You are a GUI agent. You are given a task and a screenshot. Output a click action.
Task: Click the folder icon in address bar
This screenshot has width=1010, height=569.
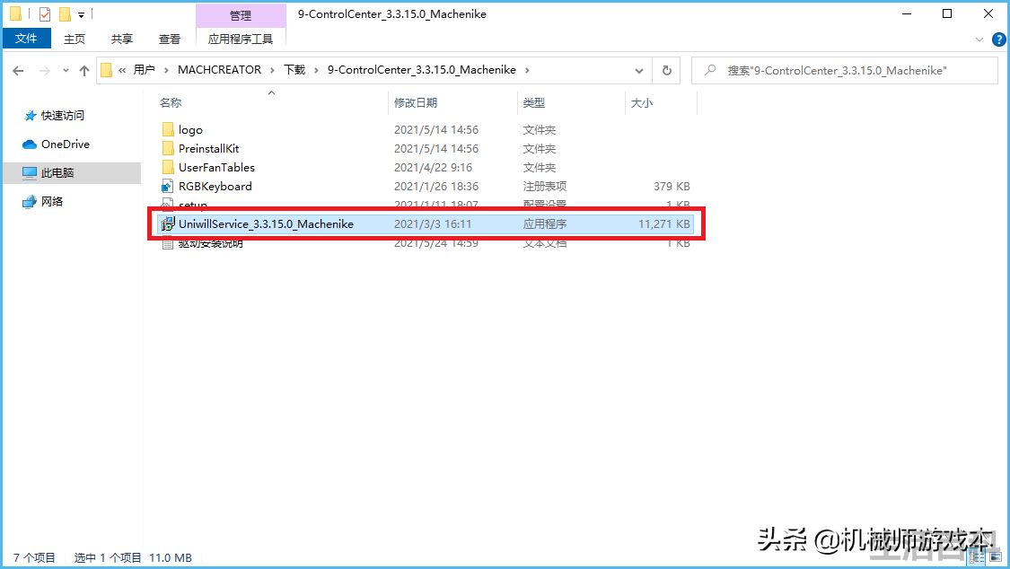point(106,70)
